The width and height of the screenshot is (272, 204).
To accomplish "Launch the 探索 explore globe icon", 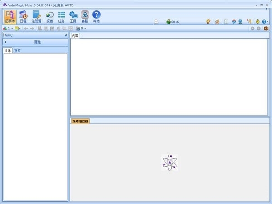I will pyautogui.click(x=49, y=17).
